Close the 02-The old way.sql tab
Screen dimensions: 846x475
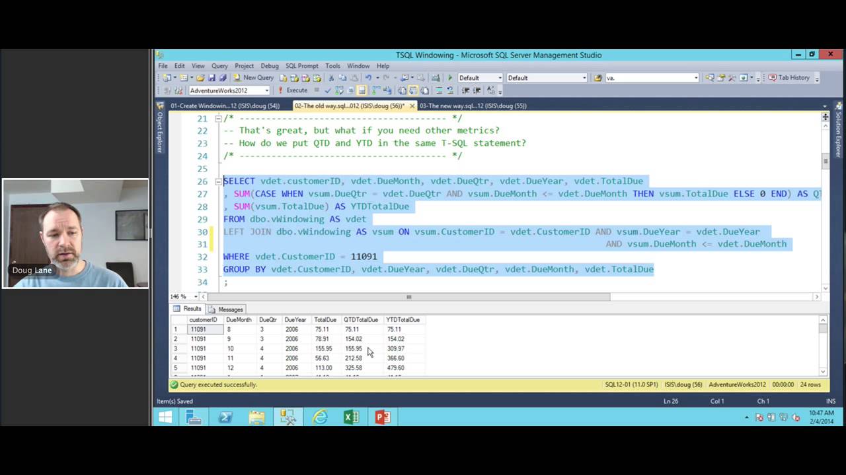(412, 106)
